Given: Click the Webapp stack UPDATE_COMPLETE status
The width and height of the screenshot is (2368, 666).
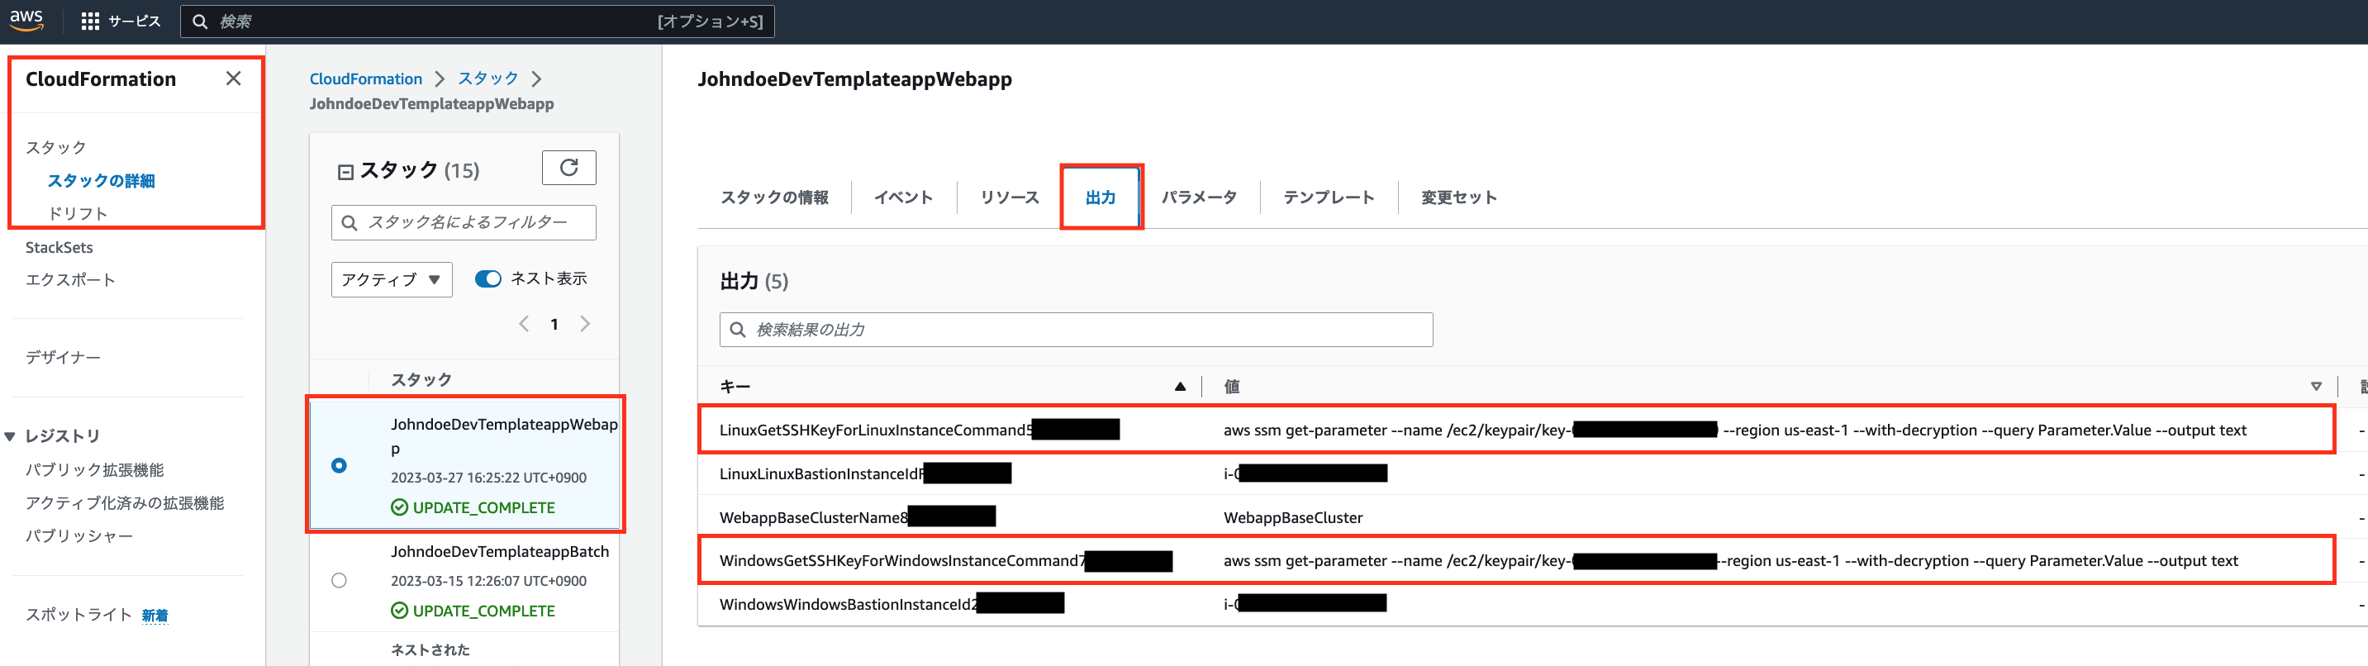Looking at the screenshot, I should coord(473,507).
